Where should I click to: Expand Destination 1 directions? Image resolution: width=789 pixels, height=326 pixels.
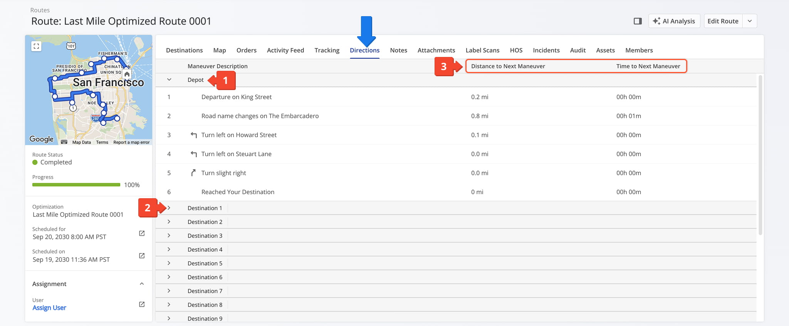tap(169, 208)
